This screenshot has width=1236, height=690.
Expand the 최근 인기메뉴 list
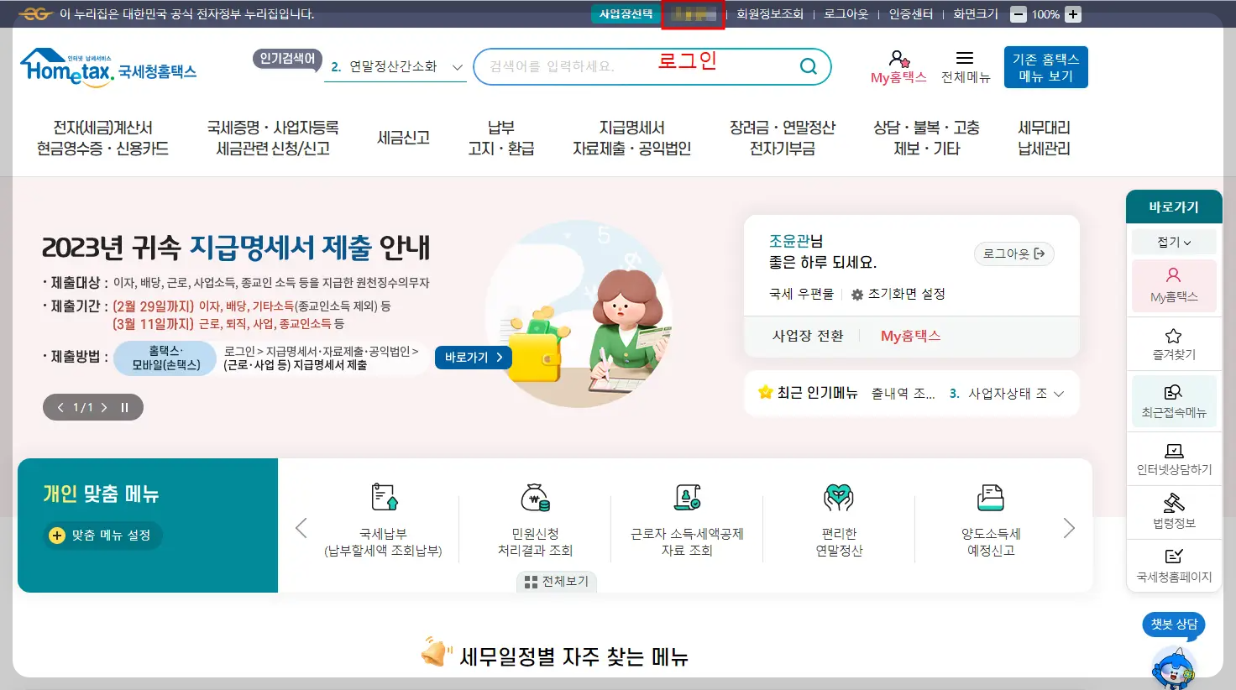(1060, 393)
